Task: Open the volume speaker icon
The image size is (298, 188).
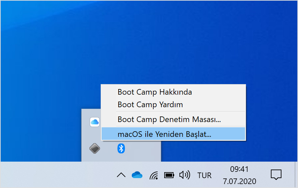Action: click(x=184, y=175)
